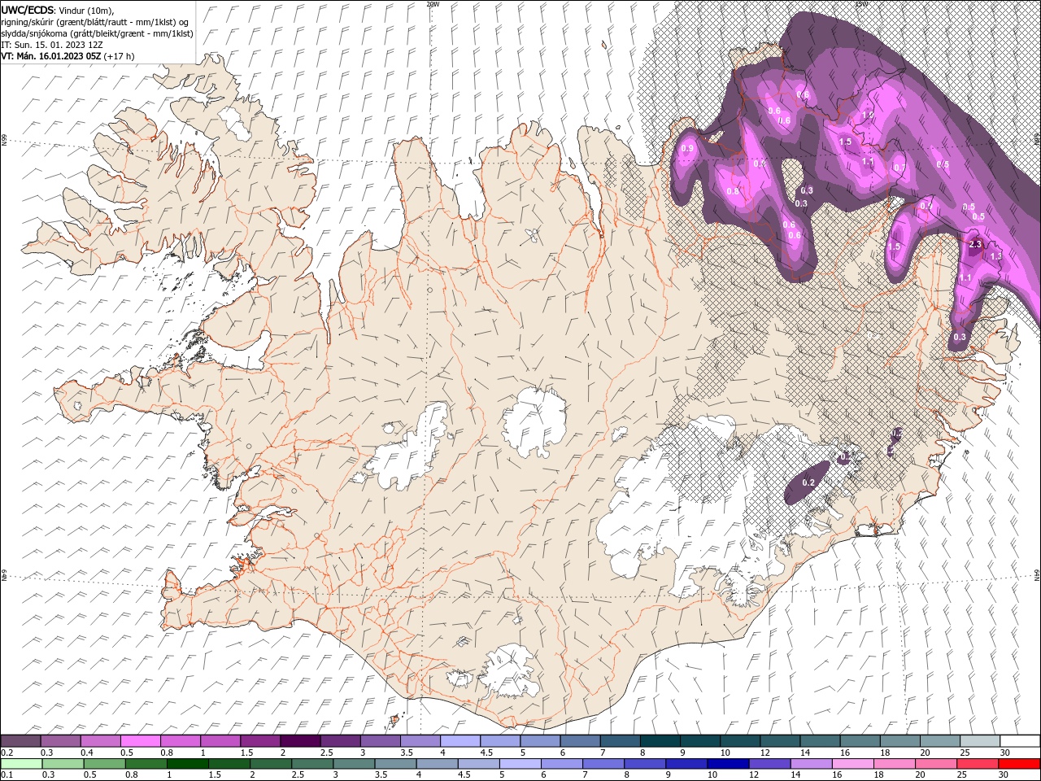Click the 8 dark teal swatch in upper legend

pyautogui.click(x=660, y=741)
